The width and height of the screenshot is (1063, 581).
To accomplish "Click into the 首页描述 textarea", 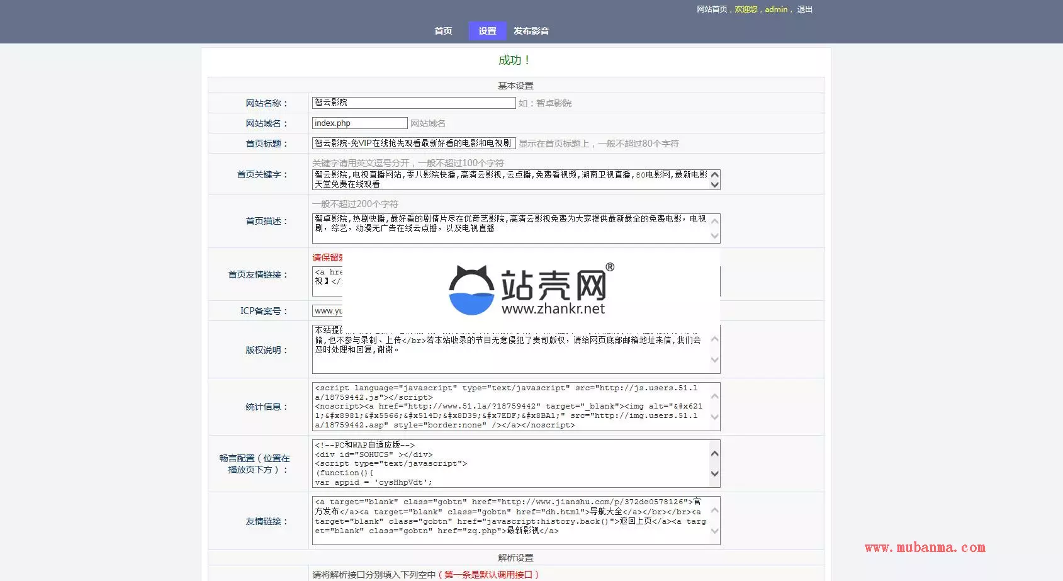I will click(510, 228).
